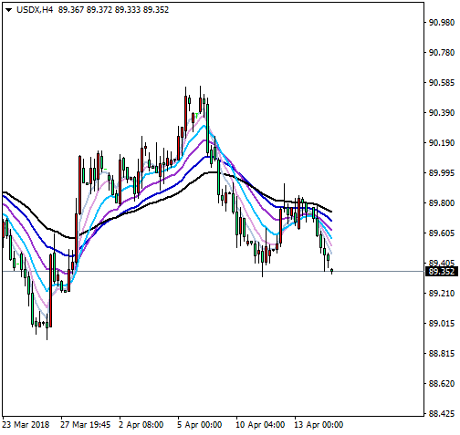This screenshot has width=460, height=435.
Task: Select the 89.210 price axis label
Action: pyautogui.click(x=442, y=294)
